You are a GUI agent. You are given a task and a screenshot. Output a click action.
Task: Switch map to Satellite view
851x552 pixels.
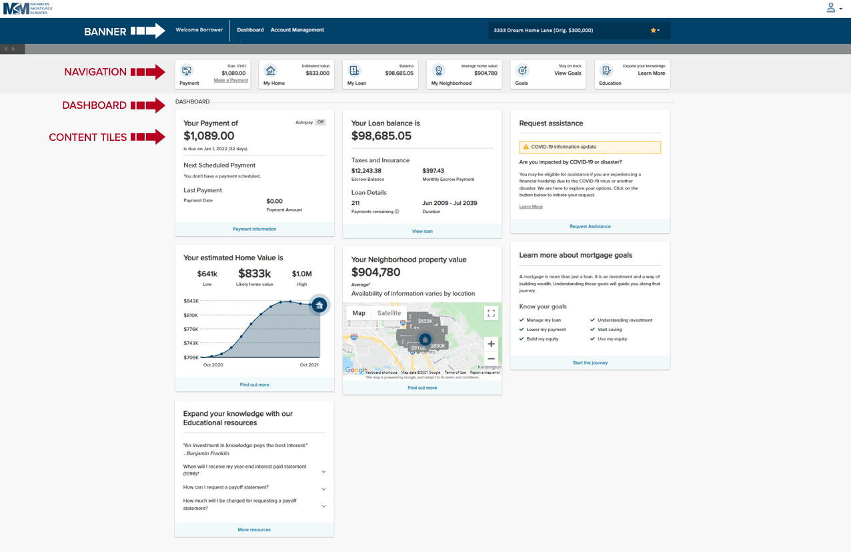389,313
